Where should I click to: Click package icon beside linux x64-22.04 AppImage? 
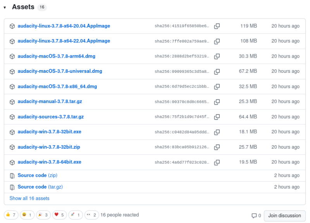[12, 41]
